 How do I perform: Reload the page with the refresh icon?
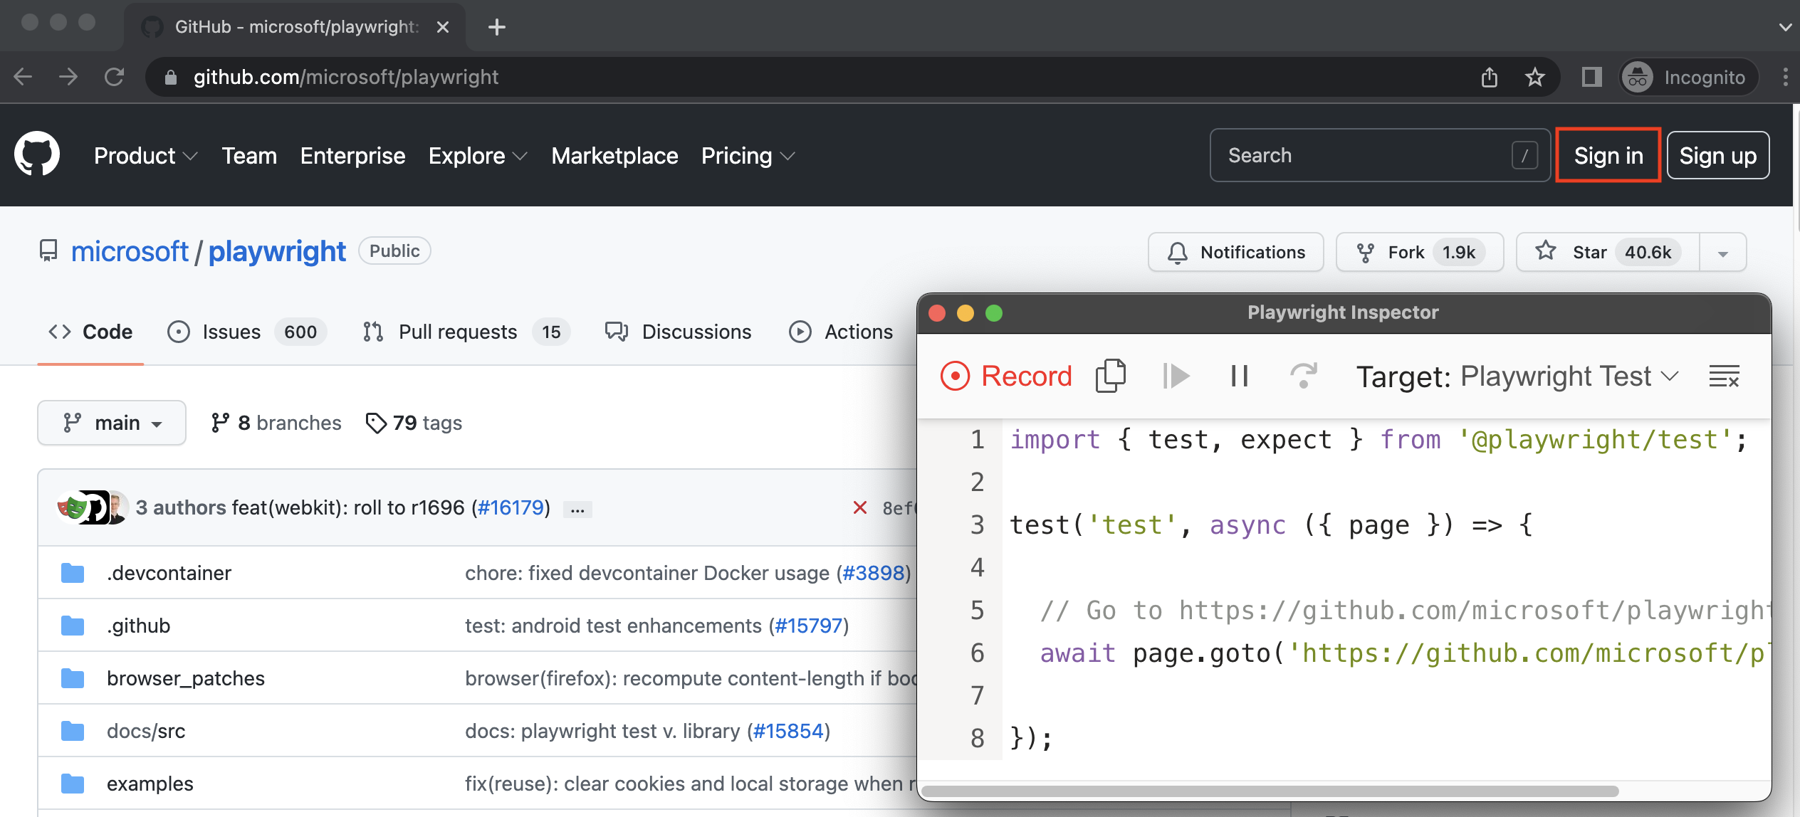pos(114,77)
